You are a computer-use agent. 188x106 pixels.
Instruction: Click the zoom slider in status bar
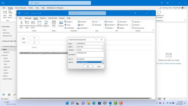coord(175,99)
